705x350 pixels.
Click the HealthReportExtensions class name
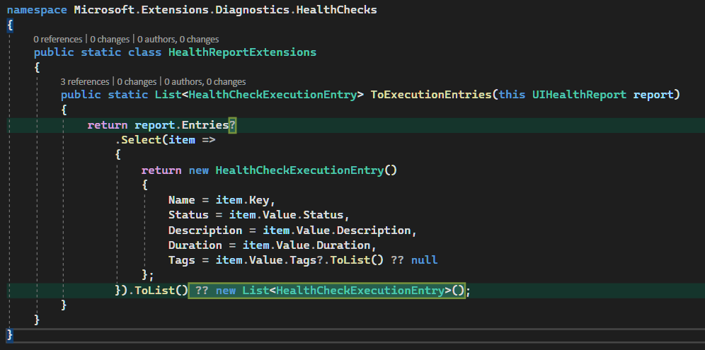(242, 52)
